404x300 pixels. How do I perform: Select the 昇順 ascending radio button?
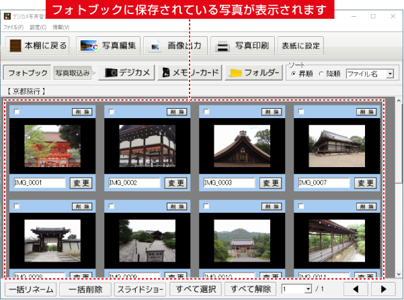point(292,73)
